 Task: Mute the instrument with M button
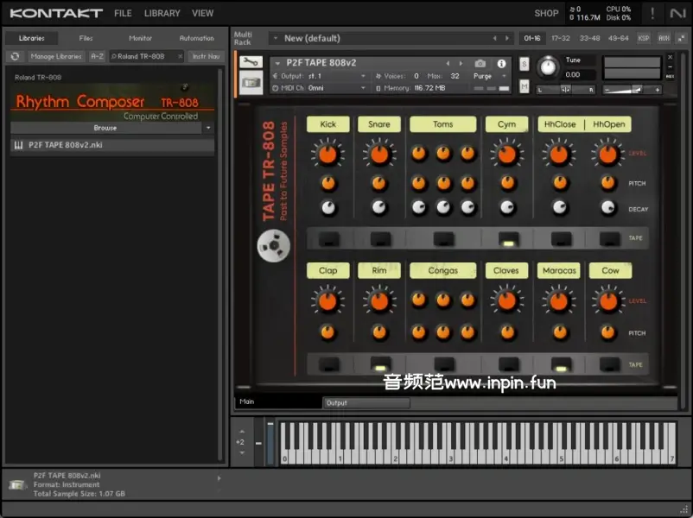pyautogui.click(x=525, y=85)
